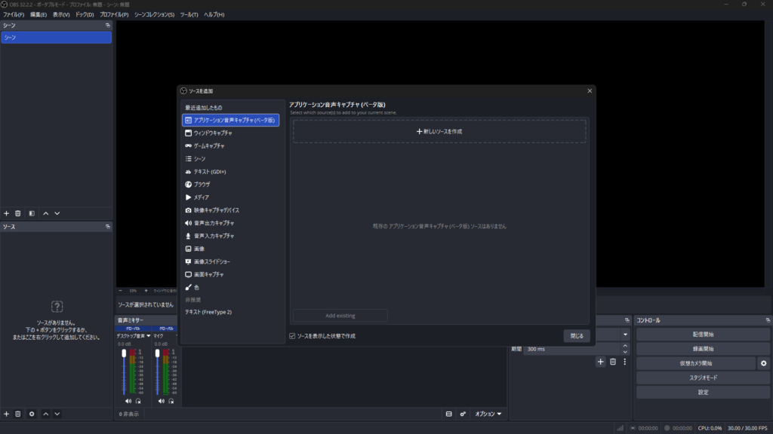Viewport: 773px width, 434px height.
Task: Float the ソース dock panel
Action: point(107,227)
